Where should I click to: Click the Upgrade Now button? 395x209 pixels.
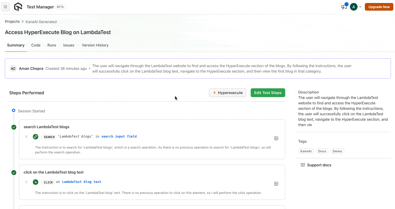point(379,7)
